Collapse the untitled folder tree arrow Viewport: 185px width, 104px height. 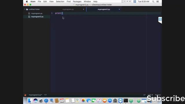pos(25,9)
